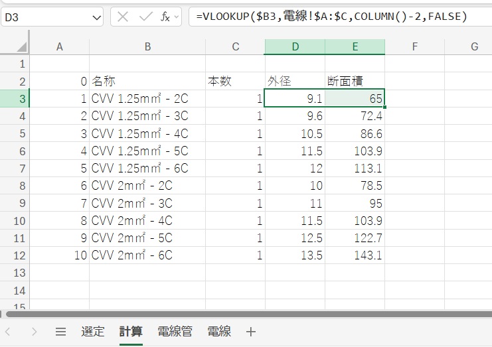Click the horizontal scrollbar
Image resolution: width=492 pixels, height=347 pixels.
[249, 314]
